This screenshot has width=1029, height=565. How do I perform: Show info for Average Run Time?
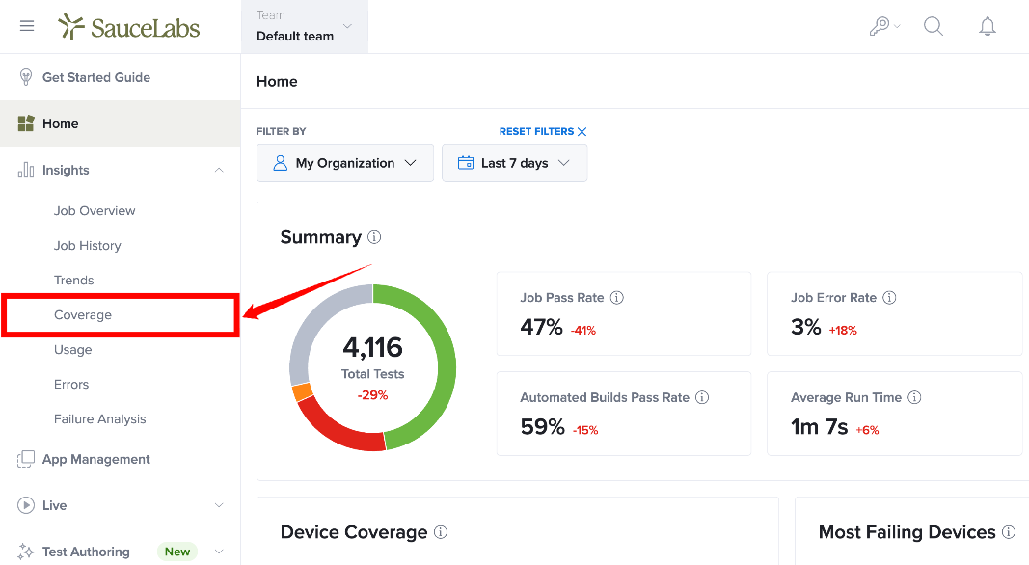914,397
